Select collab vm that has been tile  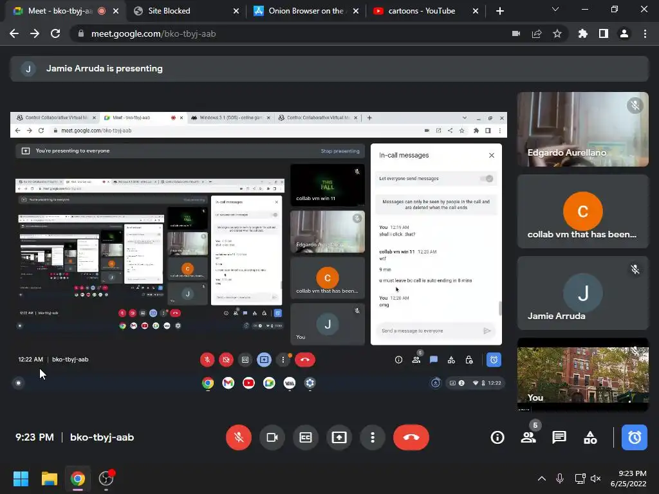tap(583, 211)
